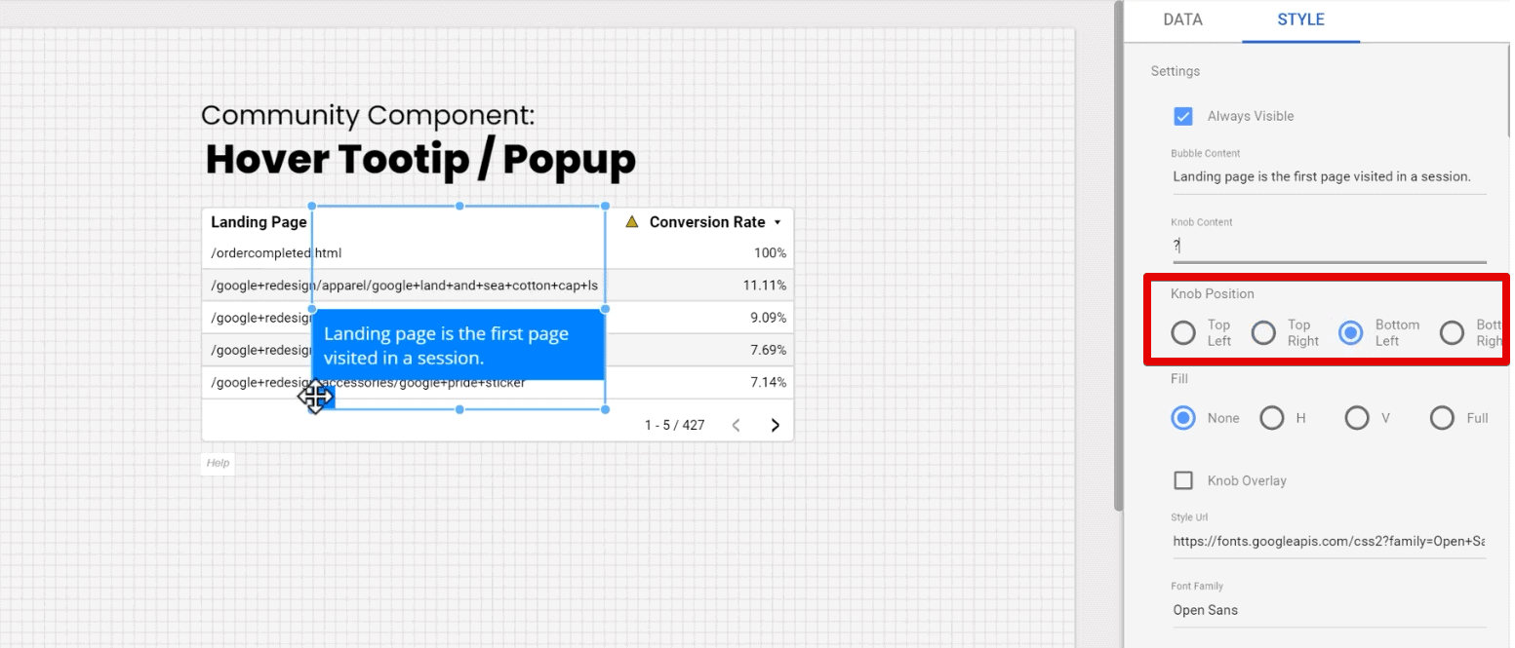Go to the previous table page
The height and width of the screenshot is (648, 1515).
pyautogui.click(x=737, y=425)
